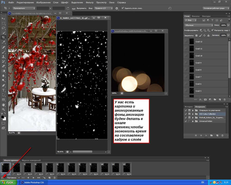Open frame 2 delay dropdown
The width and height of the screenshot is (231, 185).
pyautogui.click(x=19, y=174)
